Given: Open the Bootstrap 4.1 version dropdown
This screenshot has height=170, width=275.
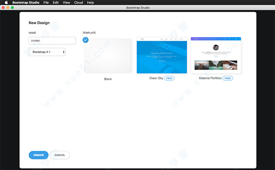Looking at the screenshot, I should coord(47,52).
